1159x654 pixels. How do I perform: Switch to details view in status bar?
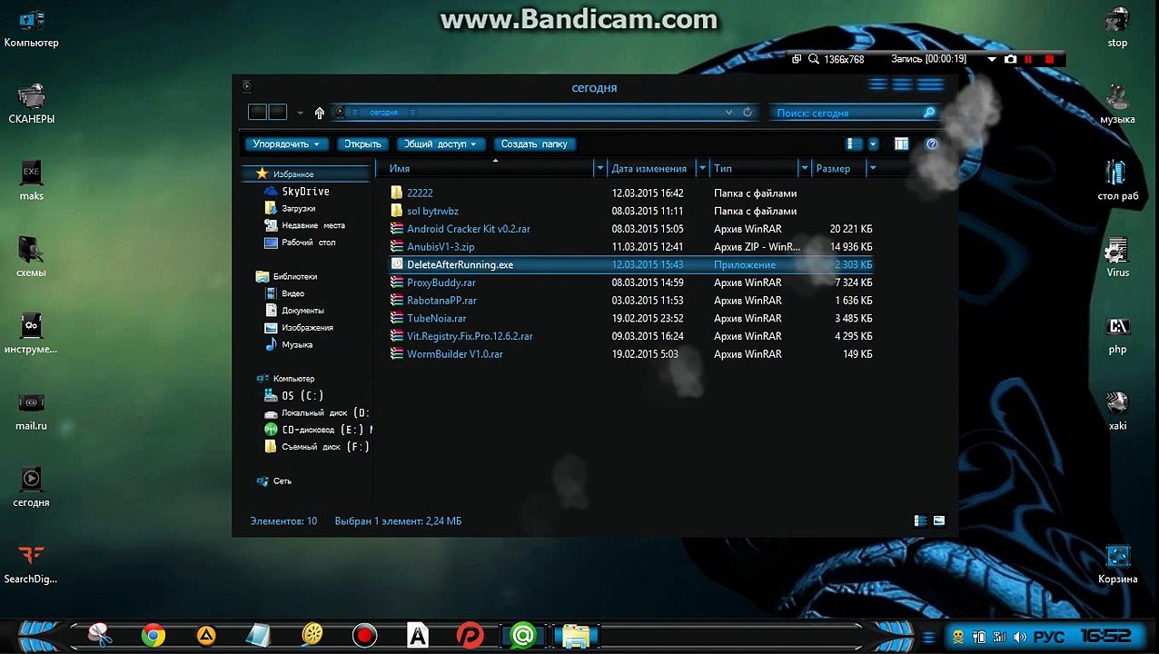point(920,520)
